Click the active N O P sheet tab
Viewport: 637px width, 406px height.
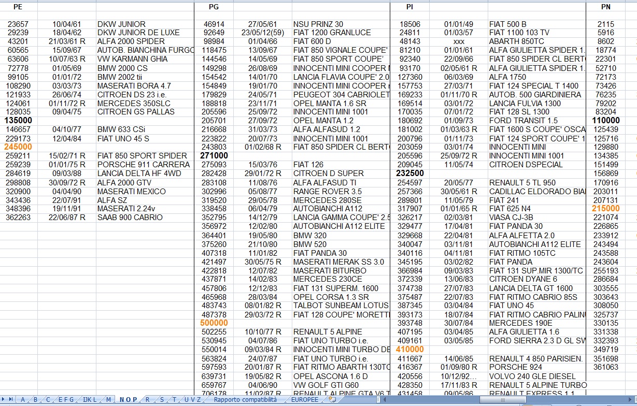128,399
